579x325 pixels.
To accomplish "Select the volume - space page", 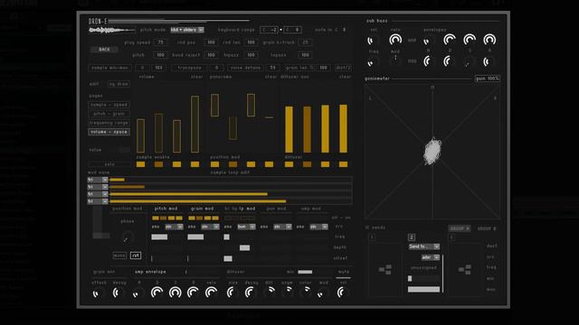I will coord(109,132).
